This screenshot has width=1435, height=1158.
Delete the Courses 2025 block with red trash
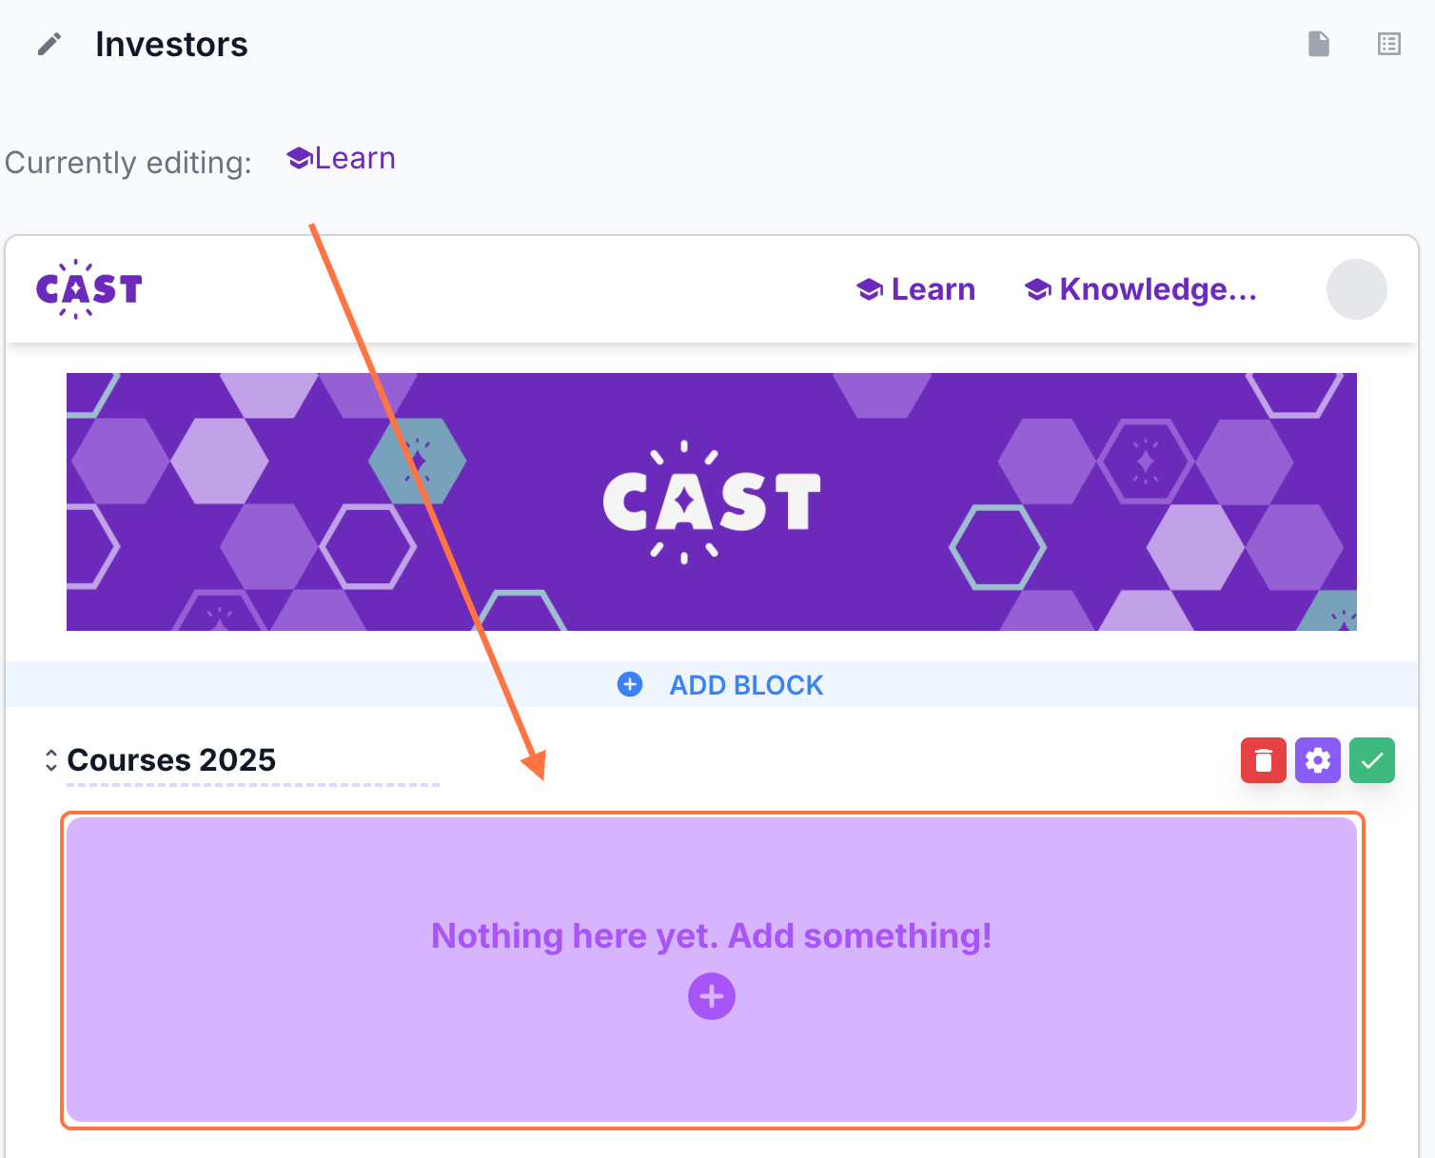(1263, 760)
